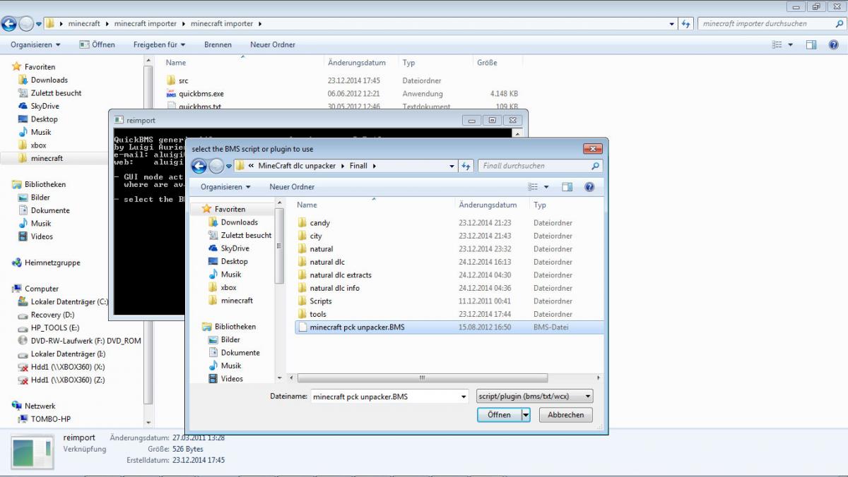848x477 pixels.
Task: Click the Finall durchsuchen search field
Action: (534, 167)
